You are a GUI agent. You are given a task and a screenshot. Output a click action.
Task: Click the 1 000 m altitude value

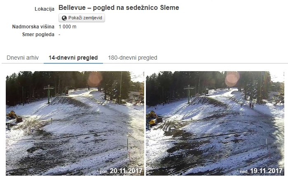(x=68, y=27)
